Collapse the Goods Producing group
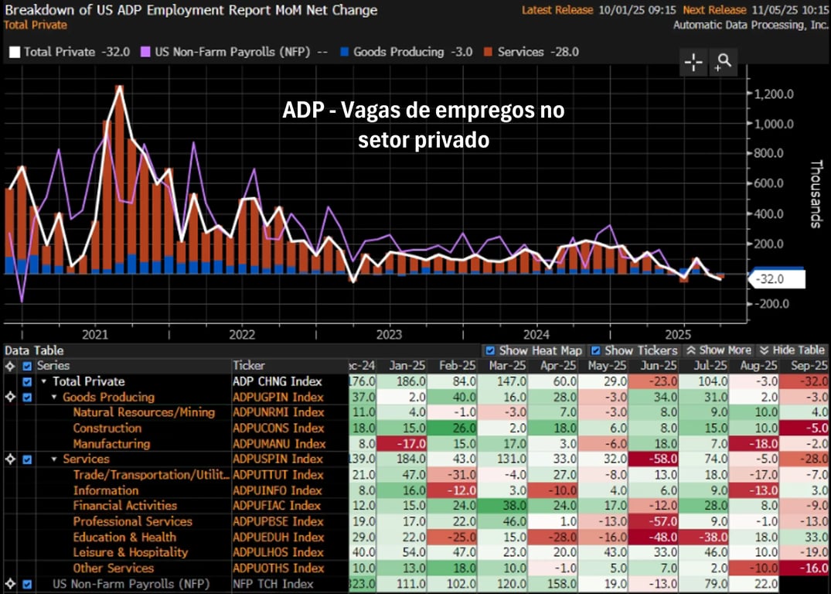The height and width of the screenshot is (594, 831). 54,398
